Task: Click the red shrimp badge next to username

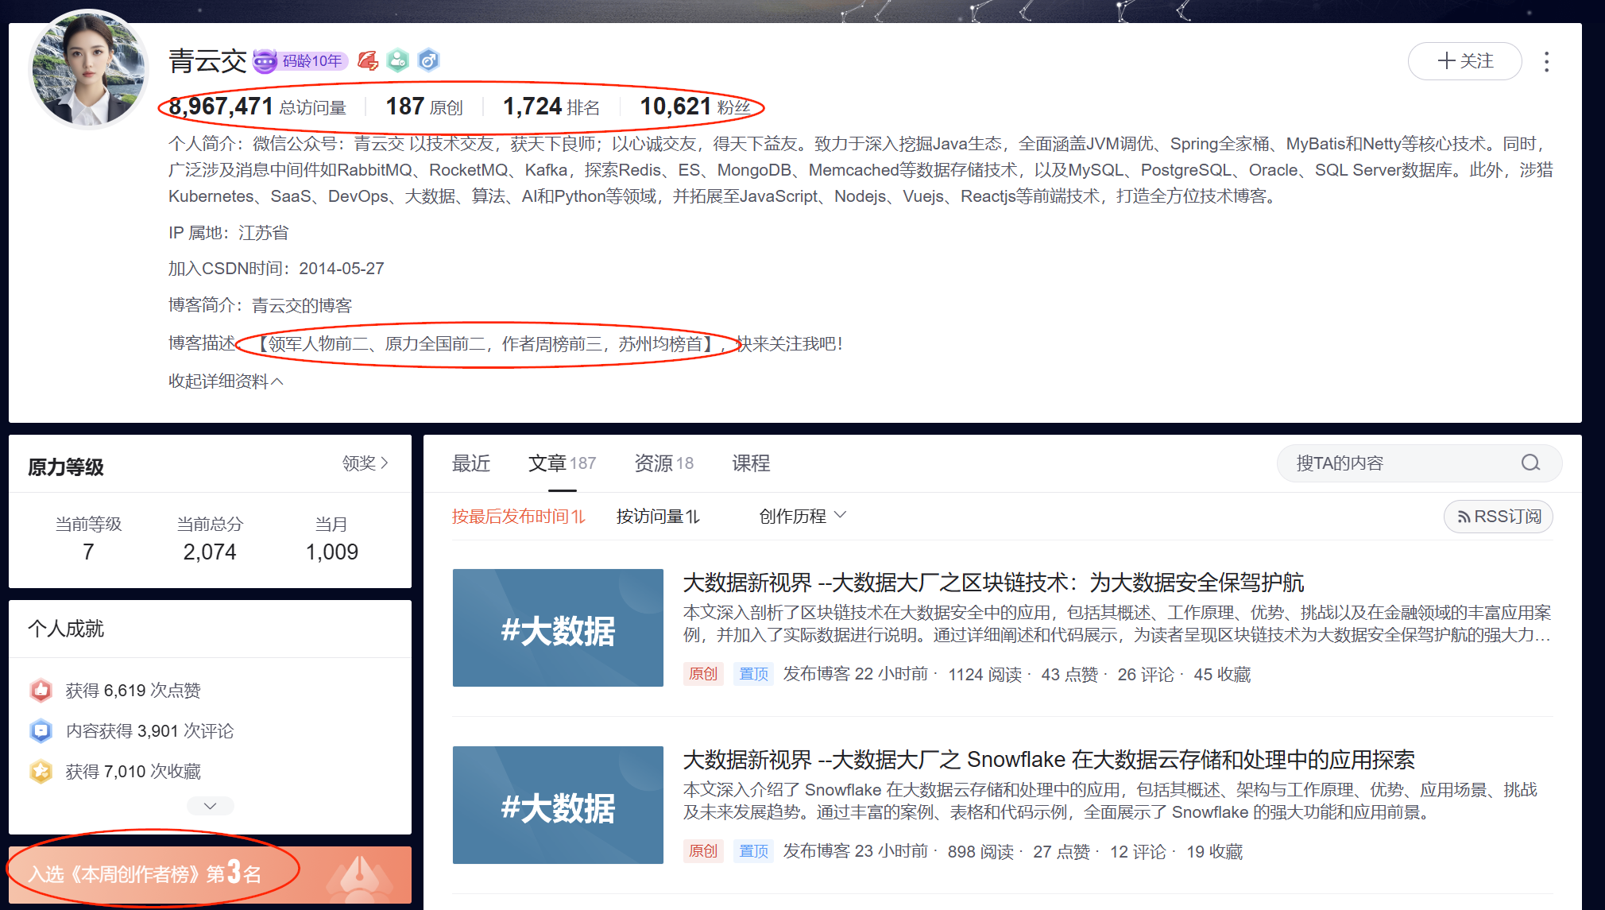Action: (x=367, y=60)
